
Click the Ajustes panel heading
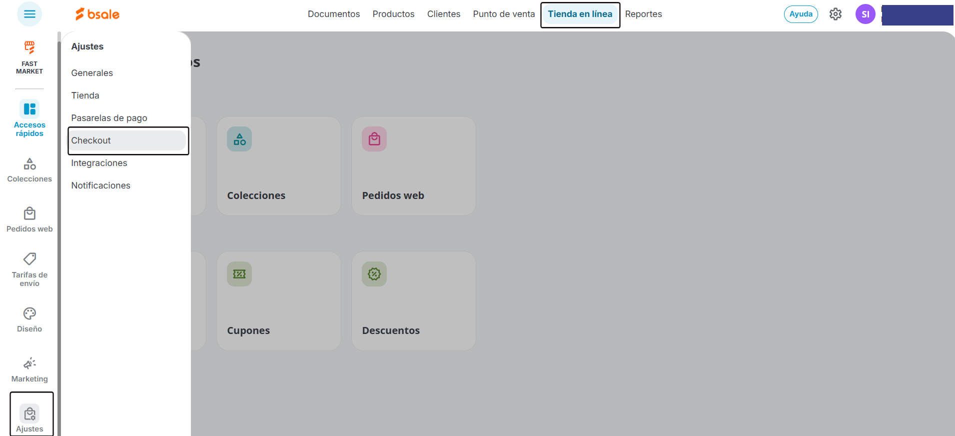click(87, 46)
